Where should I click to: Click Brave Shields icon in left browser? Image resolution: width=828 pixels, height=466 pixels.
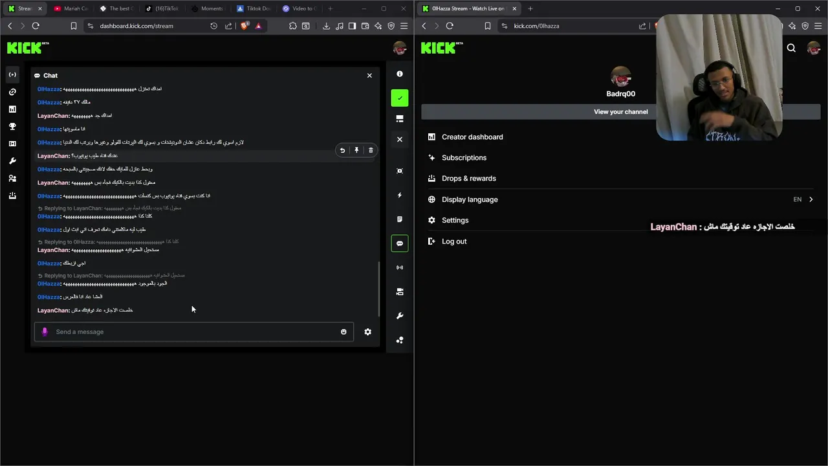pyautogui.click(x=244, y=26)
